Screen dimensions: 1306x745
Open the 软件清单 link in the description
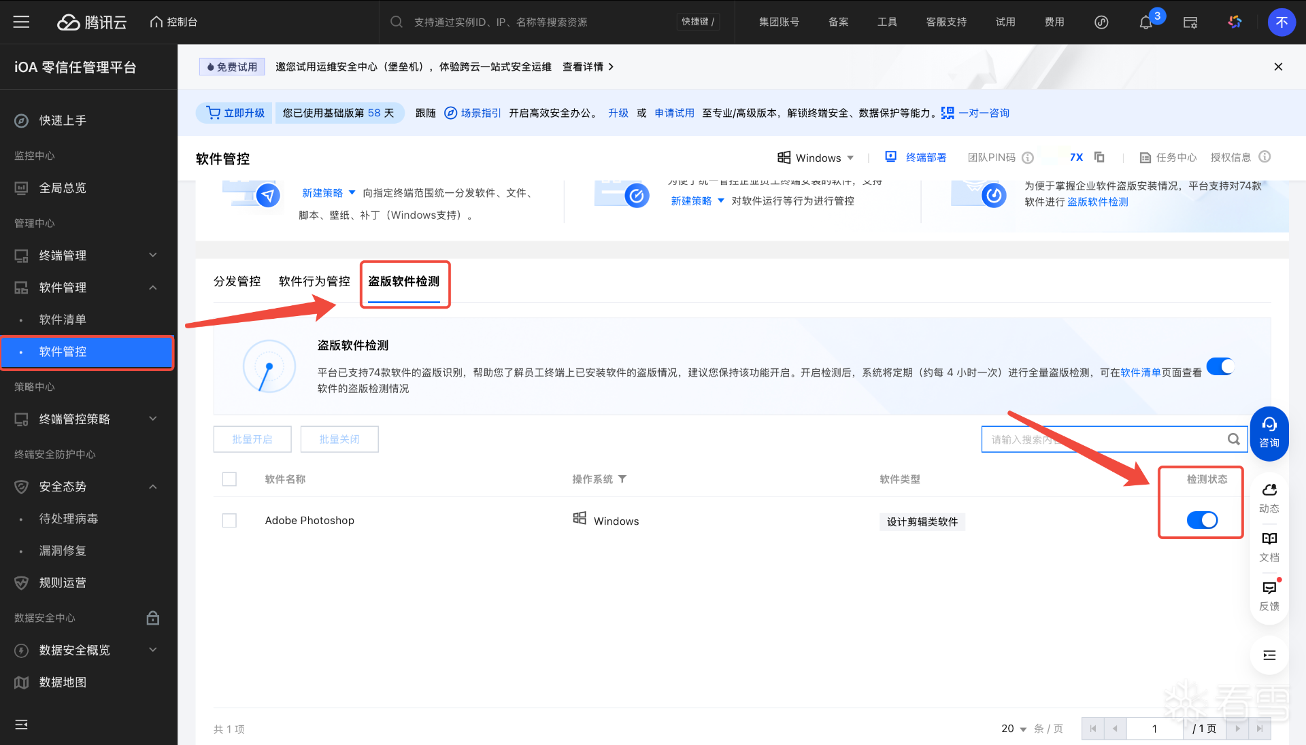tap(1140, 372)
